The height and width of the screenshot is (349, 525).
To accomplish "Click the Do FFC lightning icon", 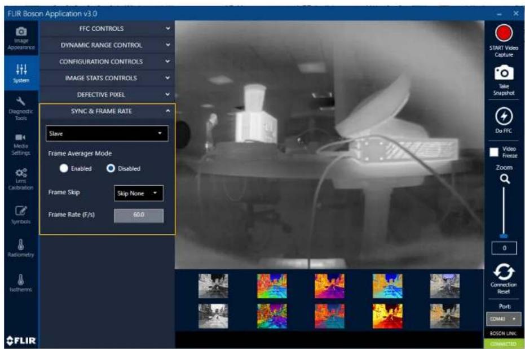I will (504, 116).
